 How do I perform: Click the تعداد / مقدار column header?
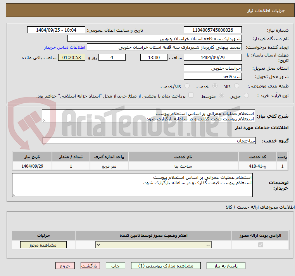coord(71,157)
